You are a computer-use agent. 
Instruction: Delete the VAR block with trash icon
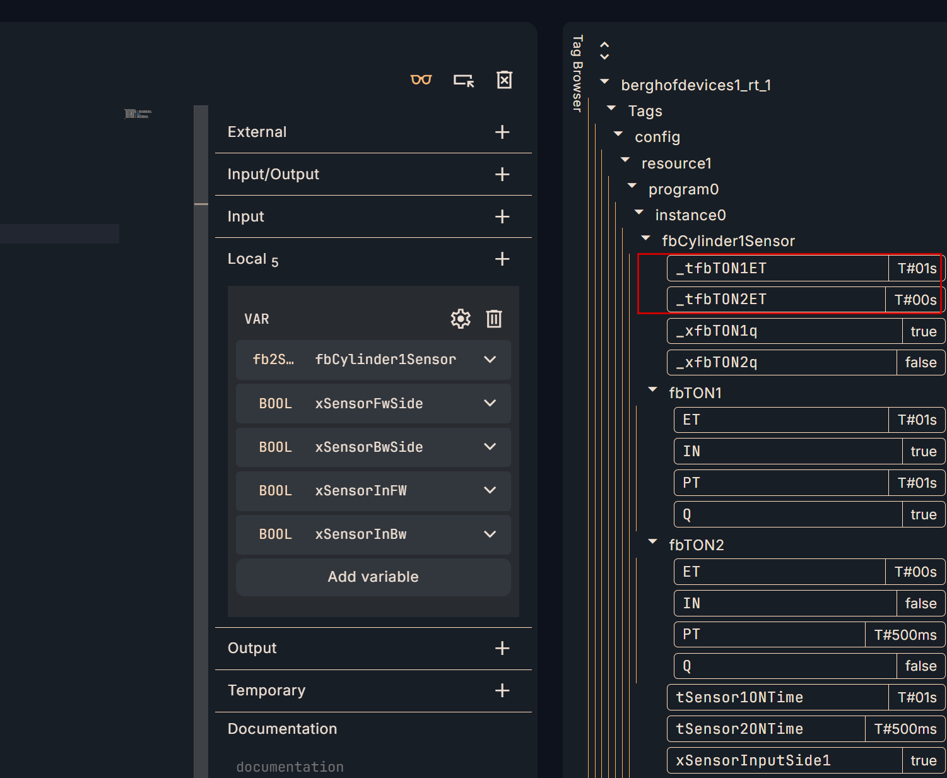pos(494,319)
